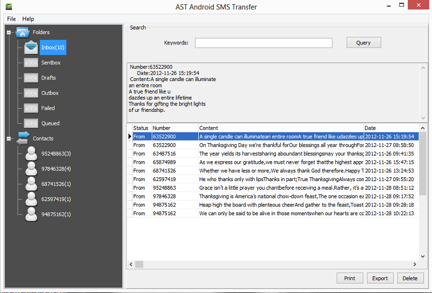The image size is (432, 293).
Task: Click the message list scroll down arrow
Action: click(423, 256)
